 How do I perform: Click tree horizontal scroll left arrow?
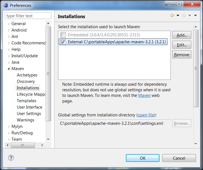(8, 145)
